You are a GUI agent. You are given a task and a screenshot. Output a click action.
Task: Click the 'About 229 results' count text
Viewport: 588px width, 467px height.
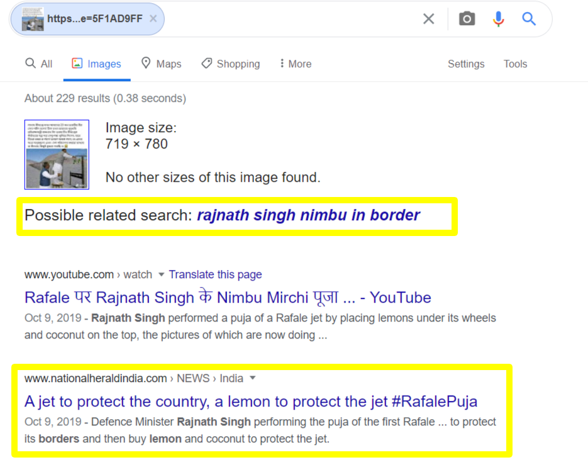[x=106, y=98]
